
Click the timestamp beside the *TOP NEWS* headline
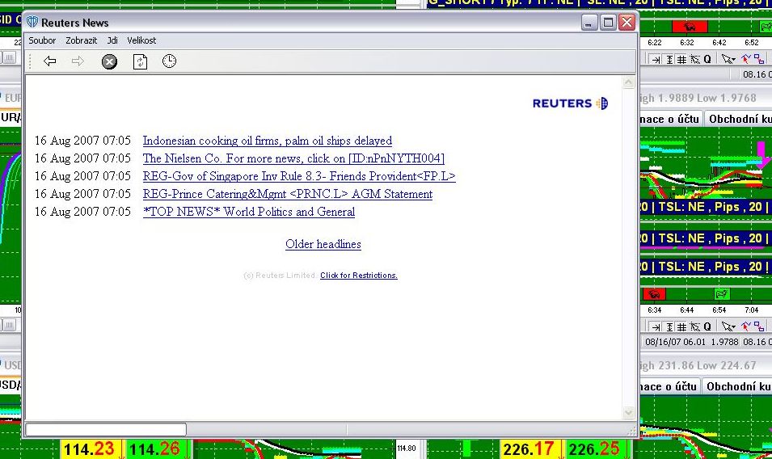click(x=82, y=212)
